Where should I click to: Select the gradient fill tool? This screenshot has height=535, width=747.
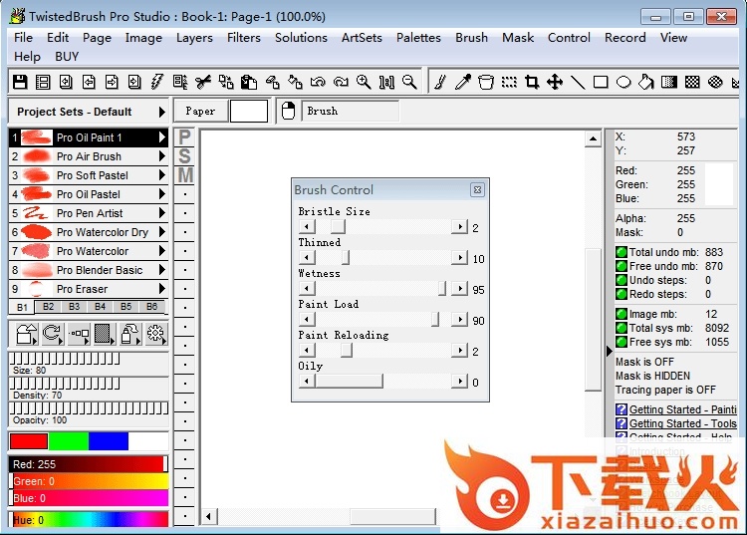coord(669,82)
